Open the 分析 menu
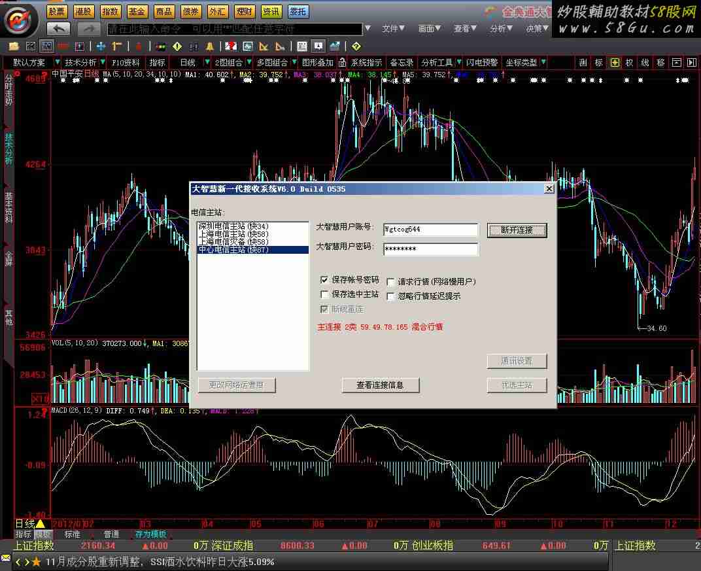 [x=501, y=29]
